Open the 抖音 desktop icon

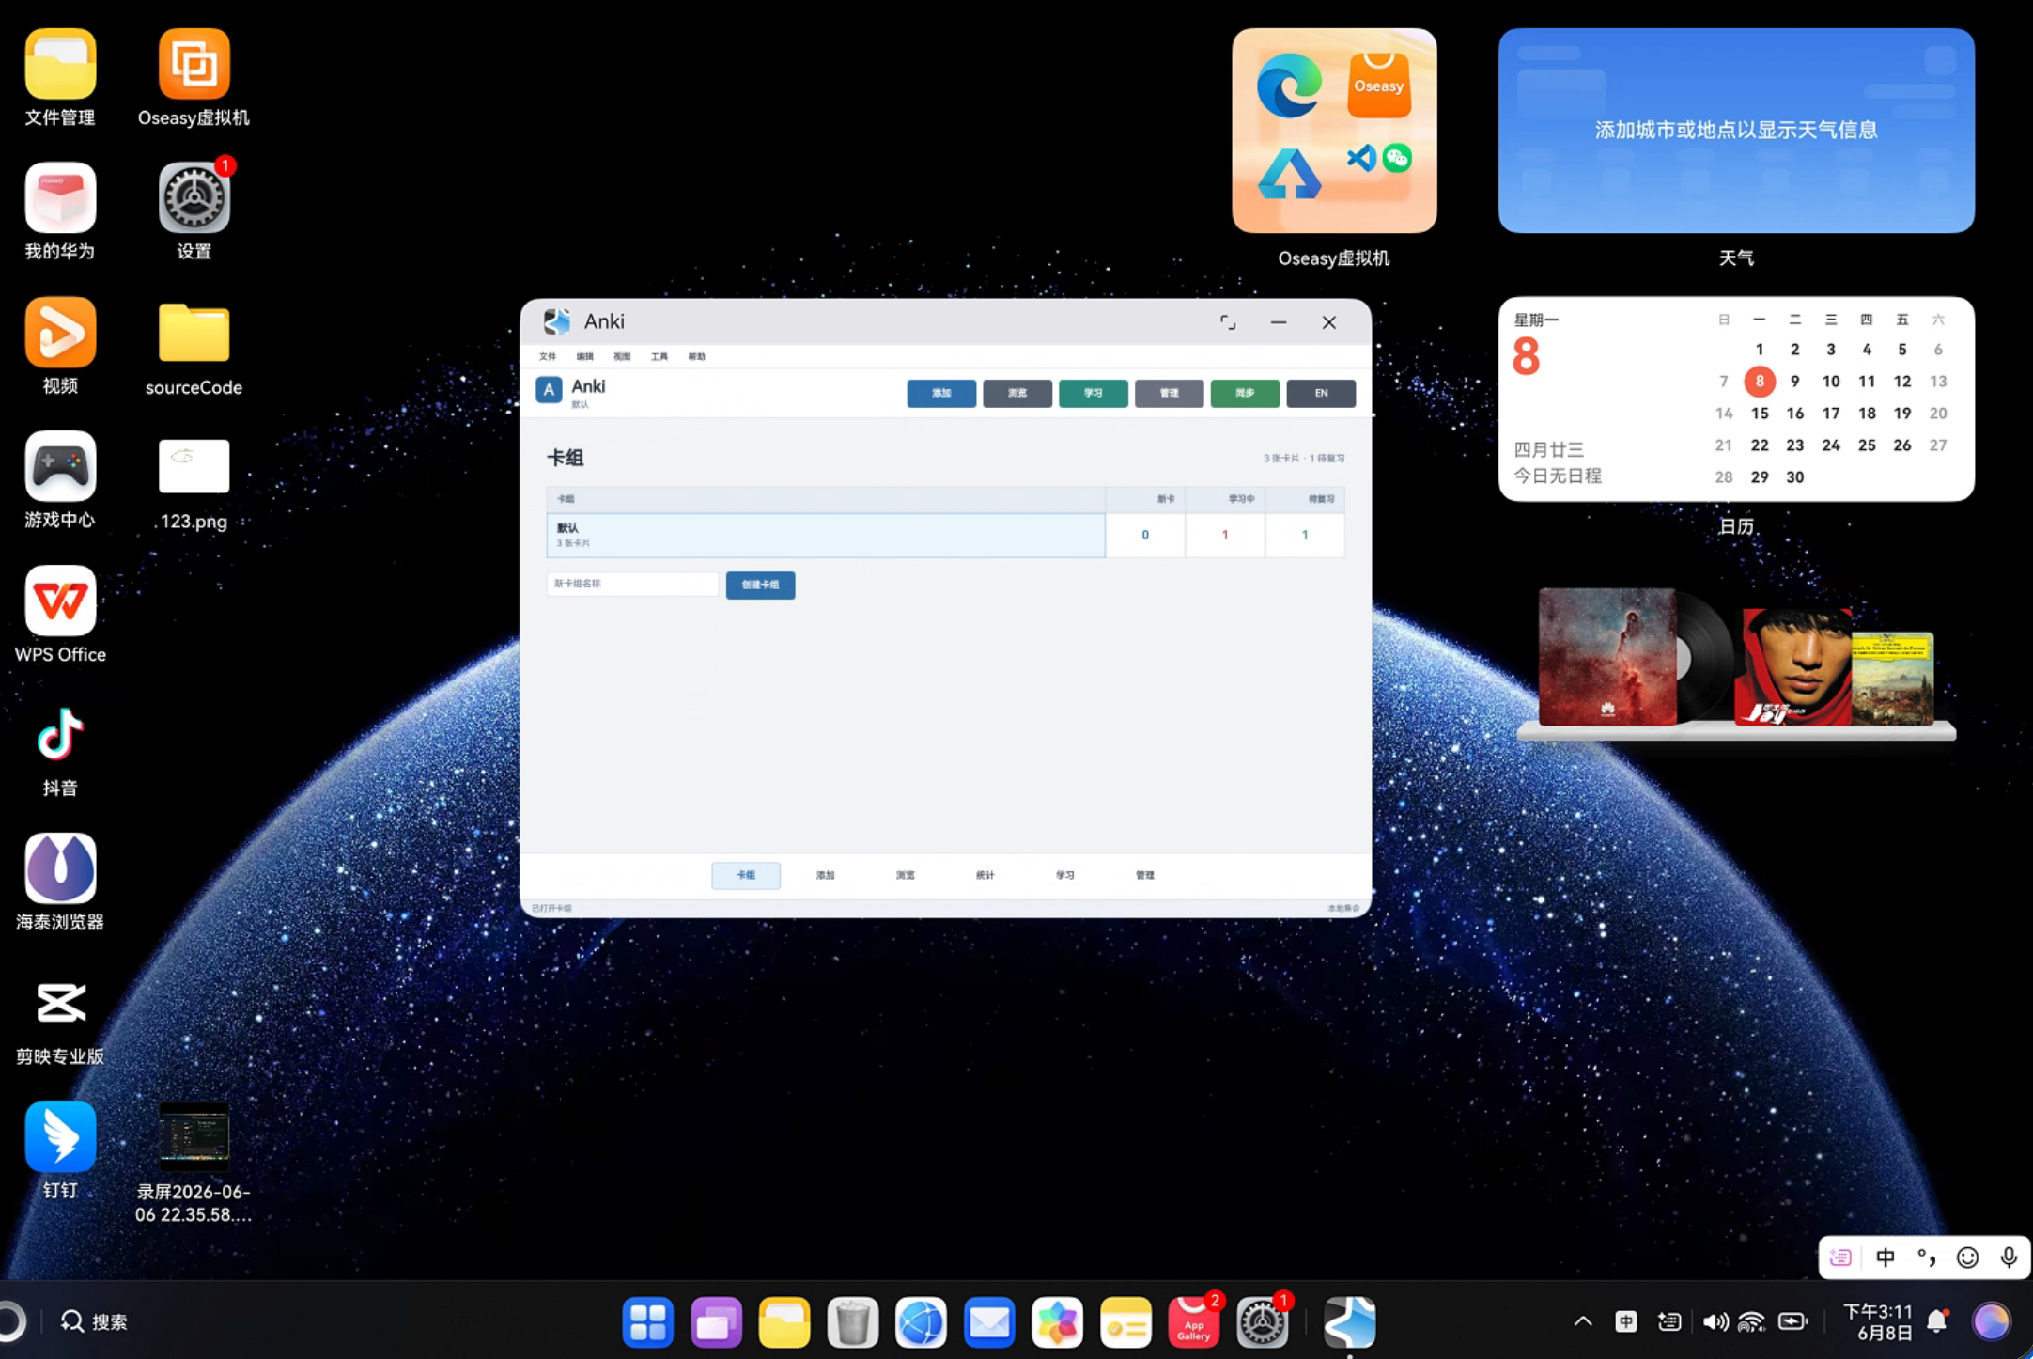(x=60, y=734)
